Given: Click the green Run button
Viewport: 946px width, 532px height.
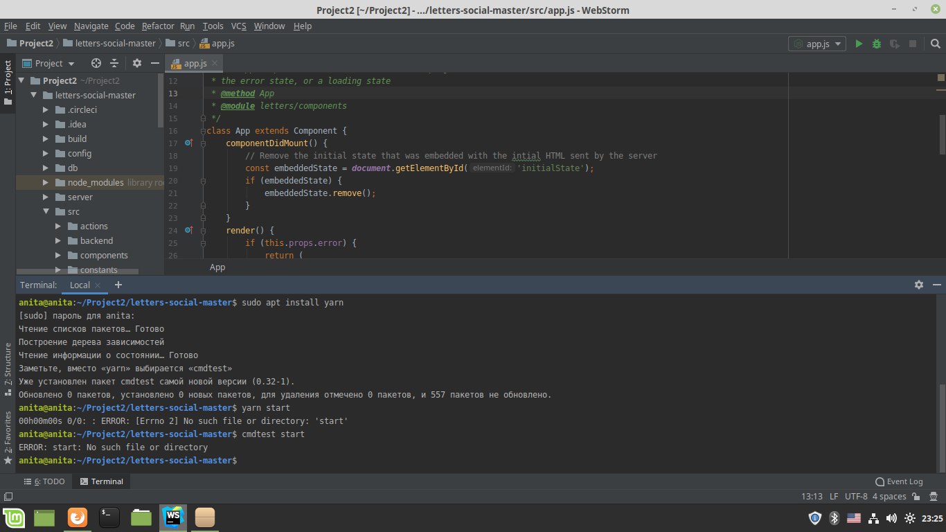Looking at the screenshot, I should pyautogui.click(x=859, y=44).
